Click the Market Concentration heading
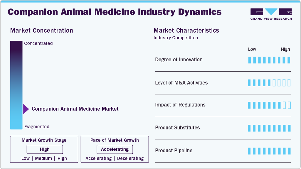 (x=41, y=31)
